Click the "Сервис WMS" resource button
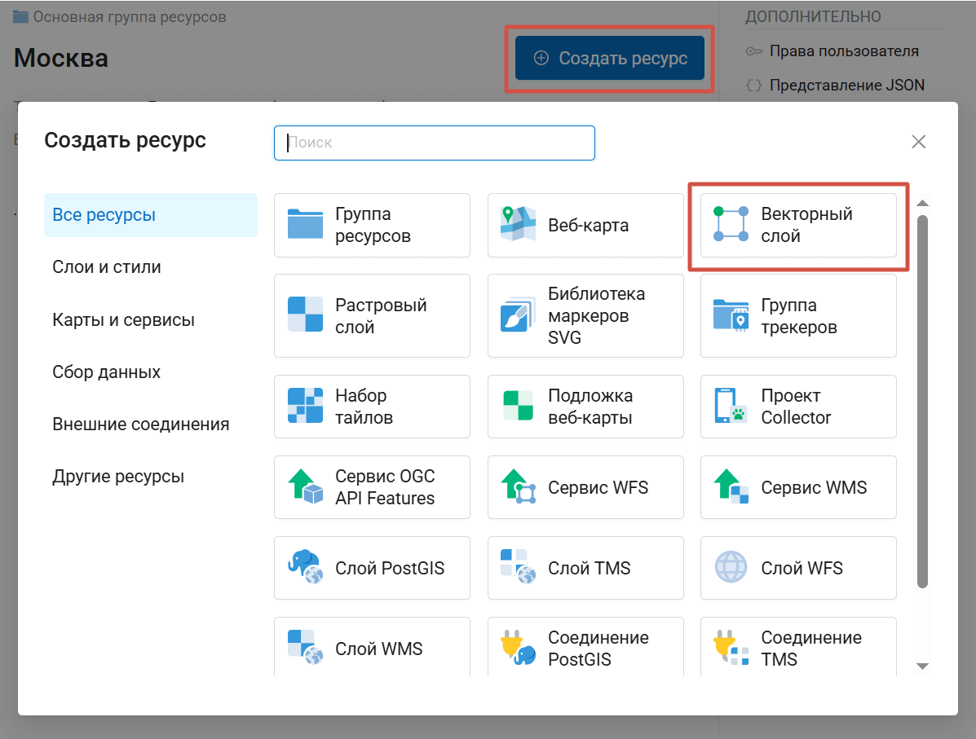976x739 pixels. coord(798,487)
